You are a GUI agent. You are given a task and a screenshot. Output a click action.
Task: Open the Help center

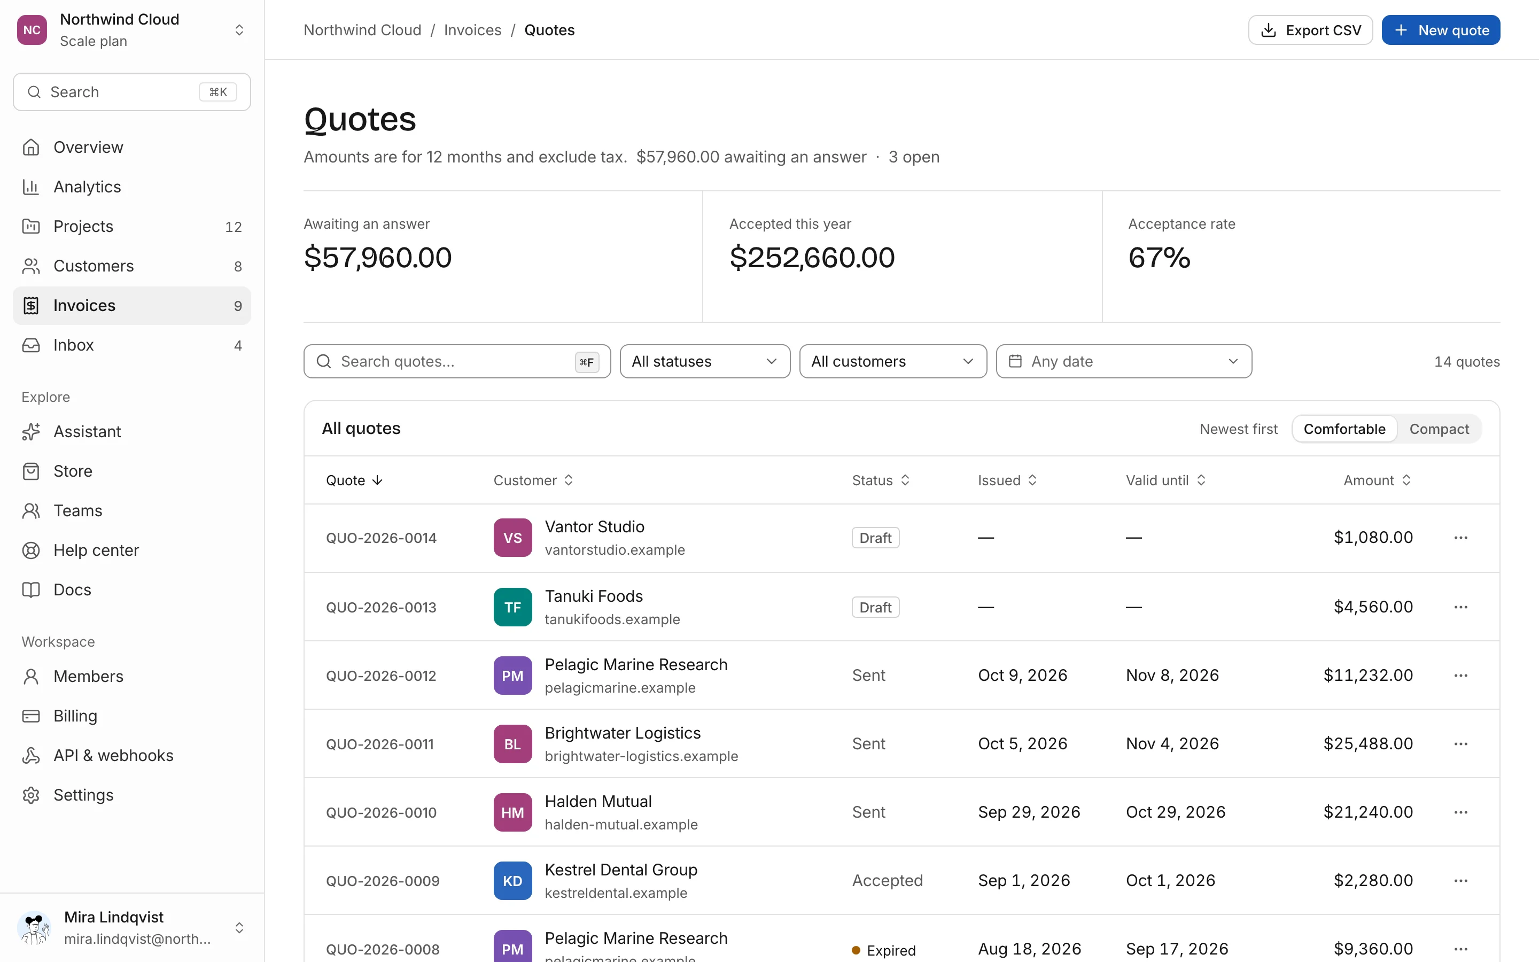pos(131,550)
